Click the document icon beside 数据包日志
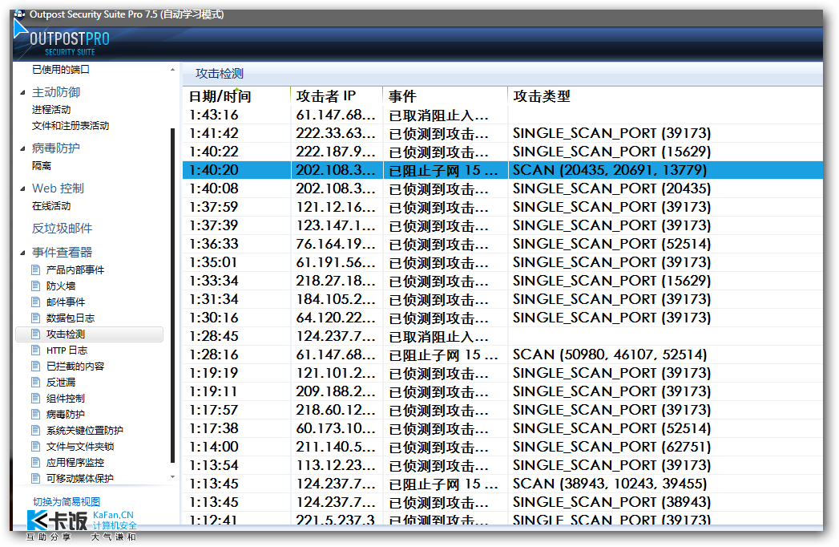The width and height of the screenshot is (839, 547). coord(36,318)
